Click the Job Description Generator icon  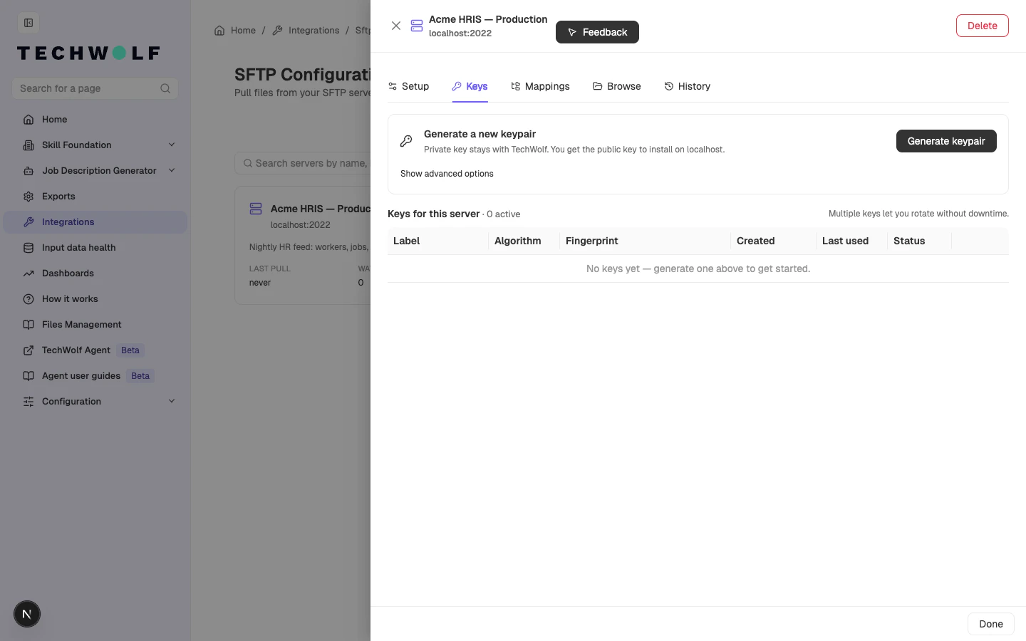[x=28, y=171]
